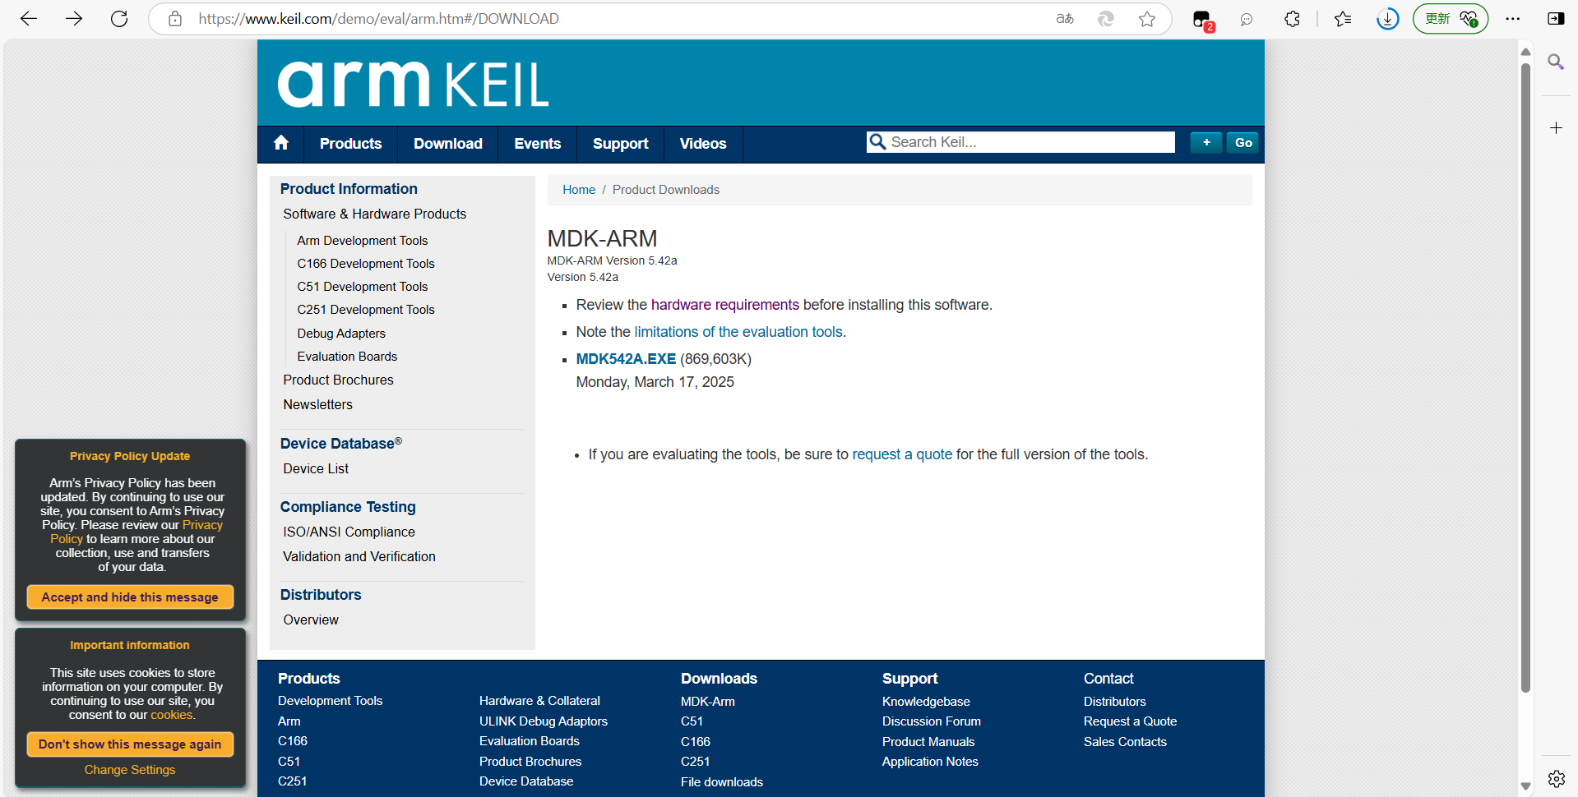Open Evaluation Boards in sidebar
1578x797 pixels.
click(x=347, y=357)
